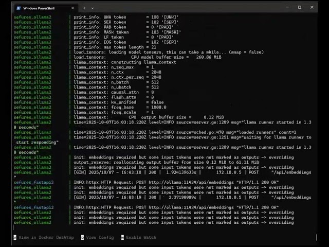
Task: Click the 'load_tensors: loading model tensors' line
Action: pos(169,52)
